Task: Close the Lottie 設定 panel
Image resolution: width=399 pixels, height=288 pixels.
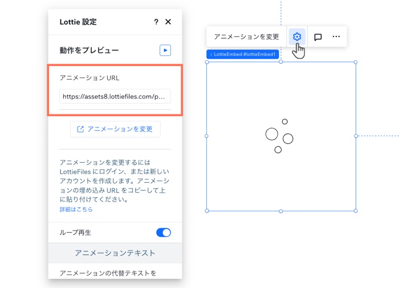Action: click(x=168, y=22)
